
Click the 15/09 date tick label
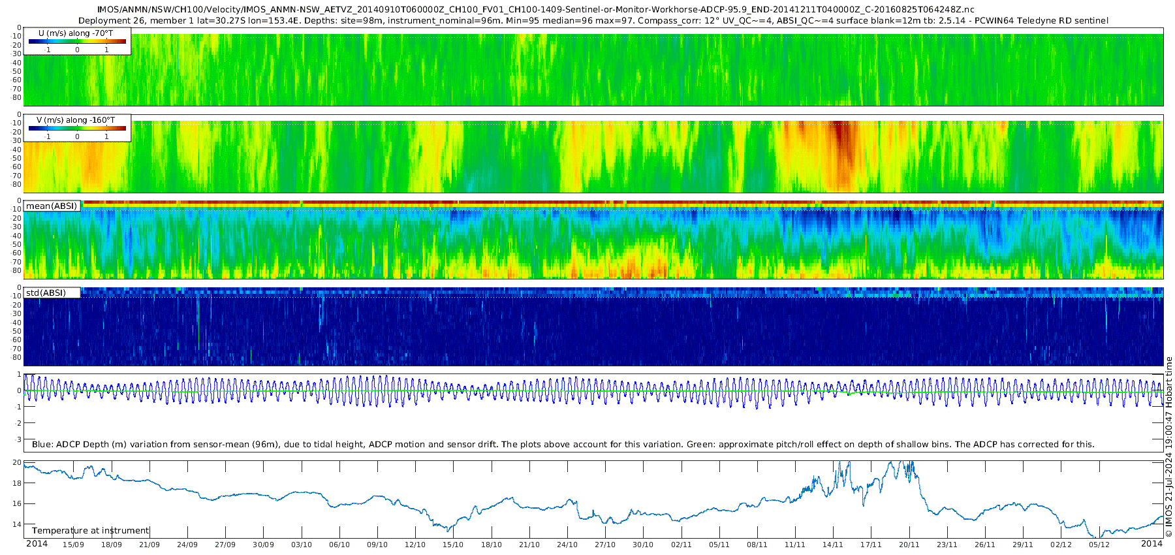click(73, 545)
